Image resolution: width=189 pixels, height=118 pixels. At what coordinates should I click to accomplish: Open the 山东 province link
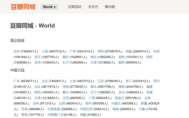pyautogui.click(x=38, y=87)
